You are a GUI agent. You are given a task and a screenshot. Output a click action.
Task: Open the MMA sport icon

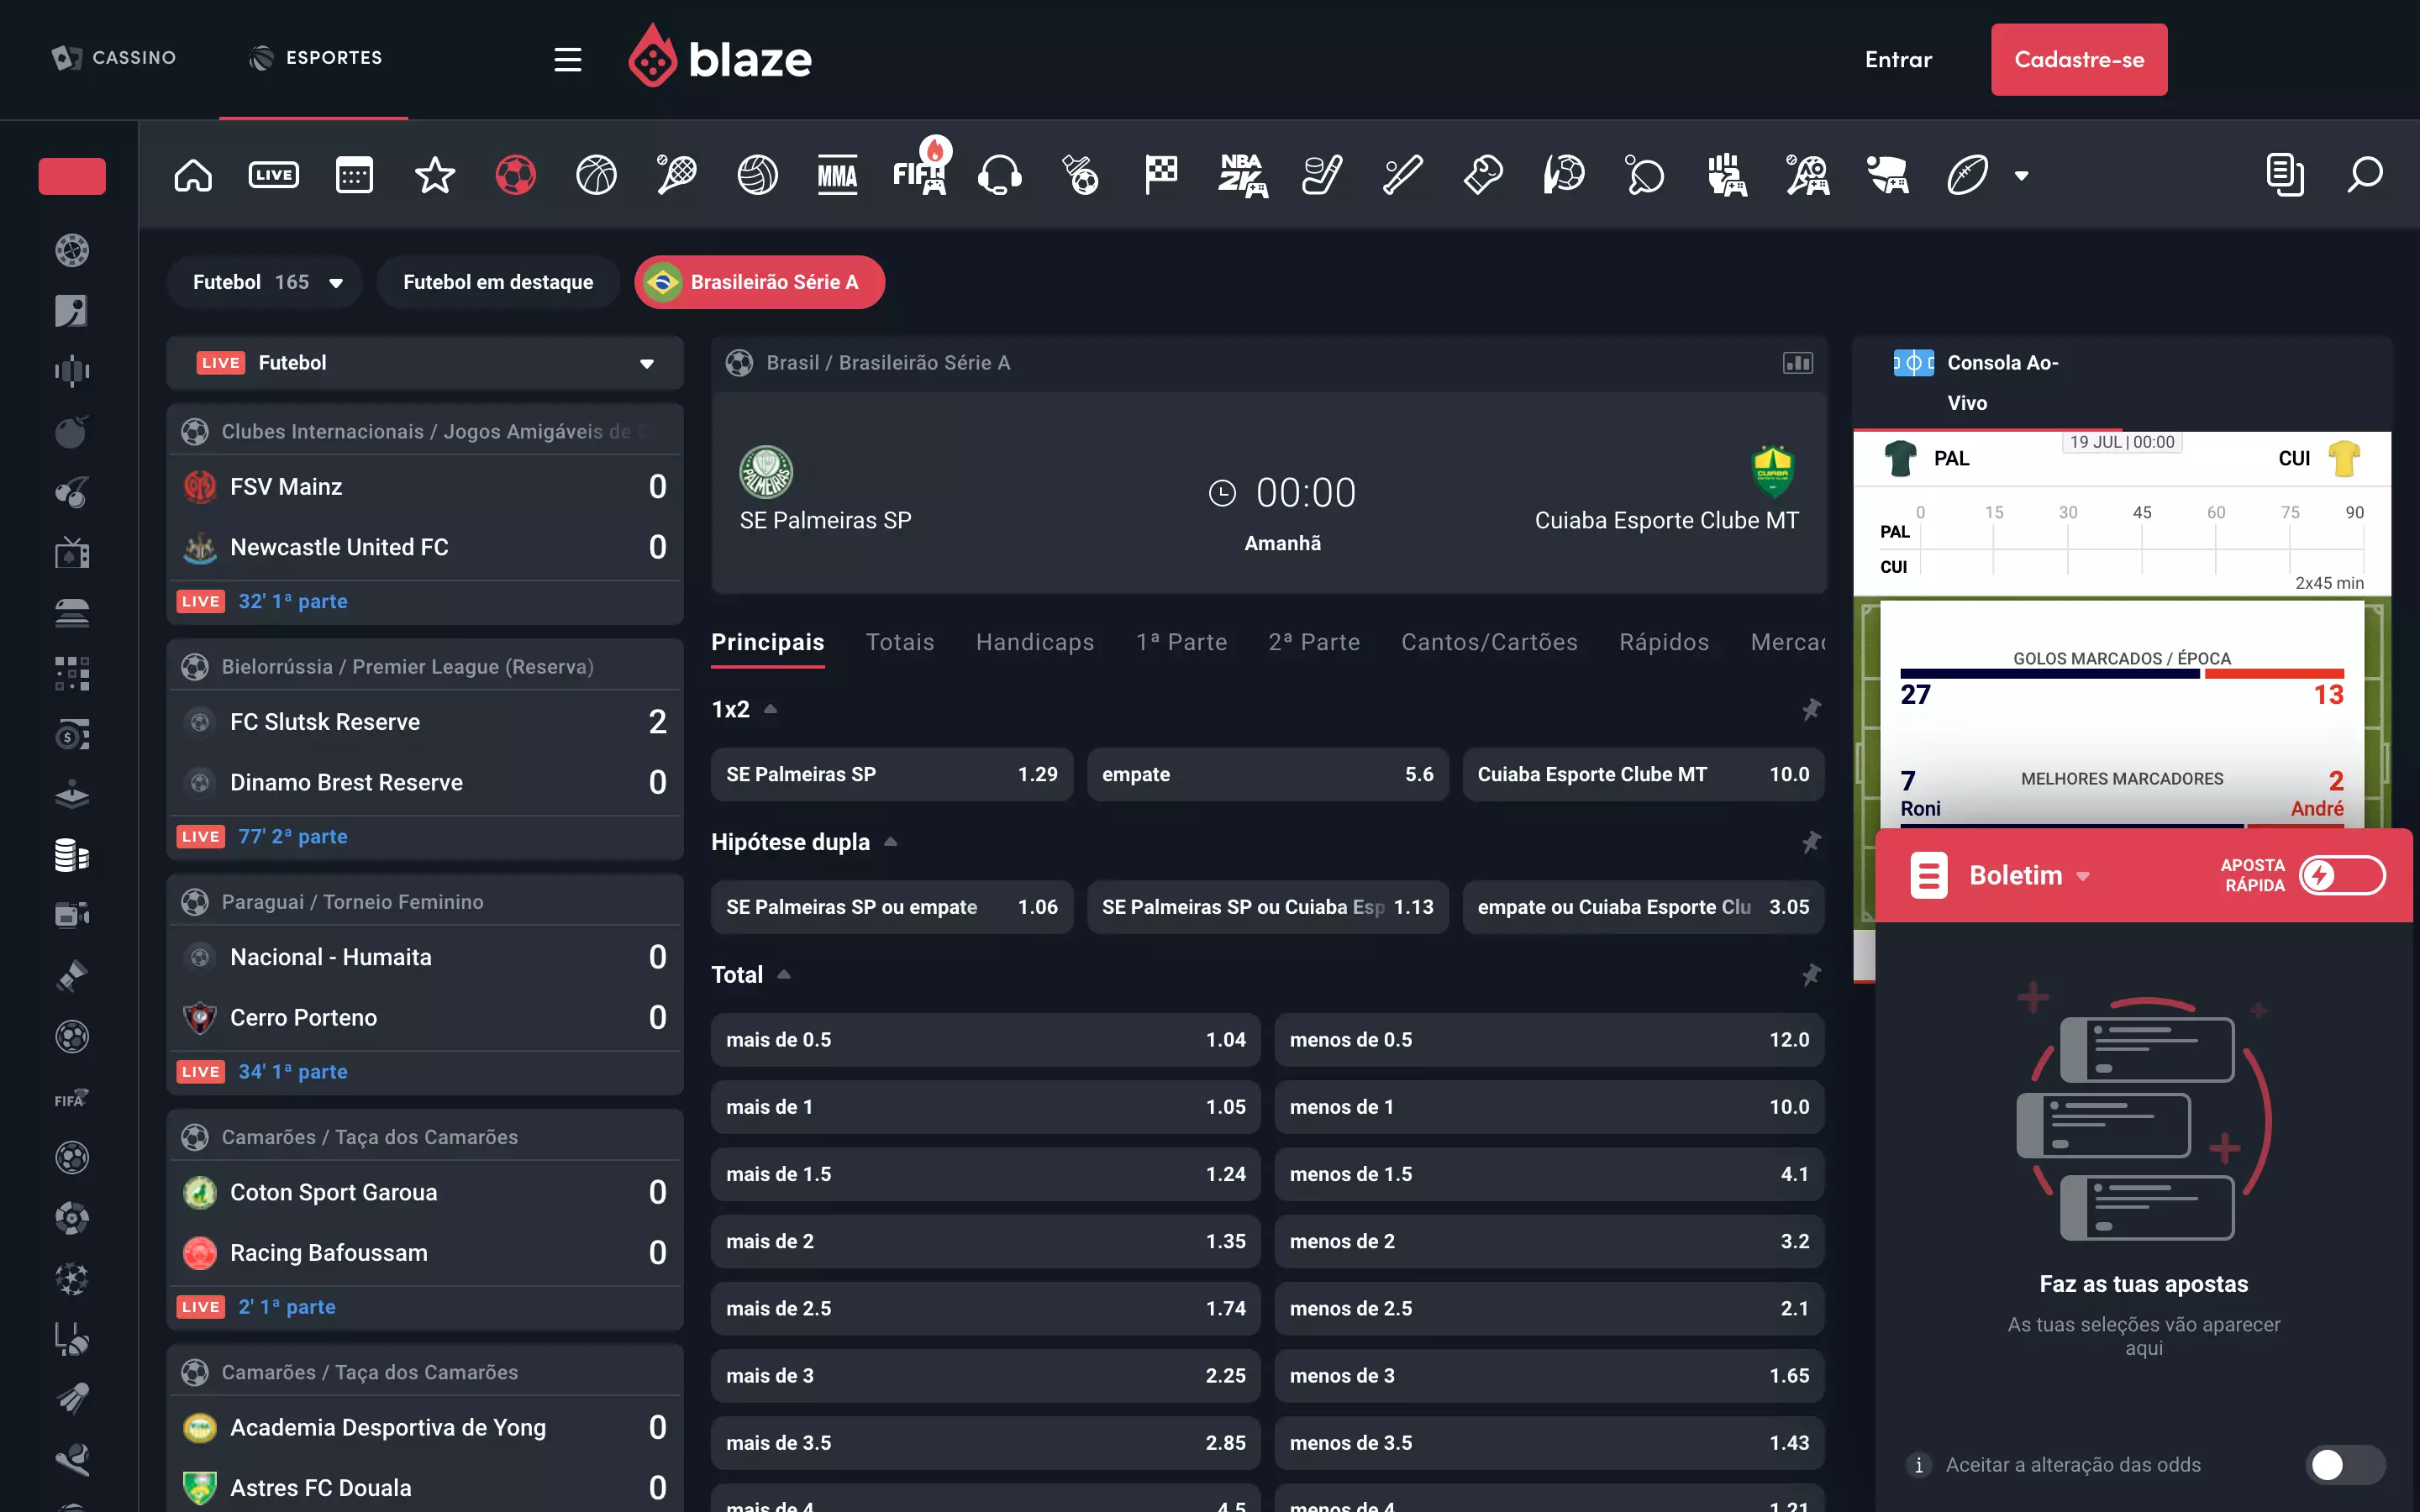[x=838, y=172]
